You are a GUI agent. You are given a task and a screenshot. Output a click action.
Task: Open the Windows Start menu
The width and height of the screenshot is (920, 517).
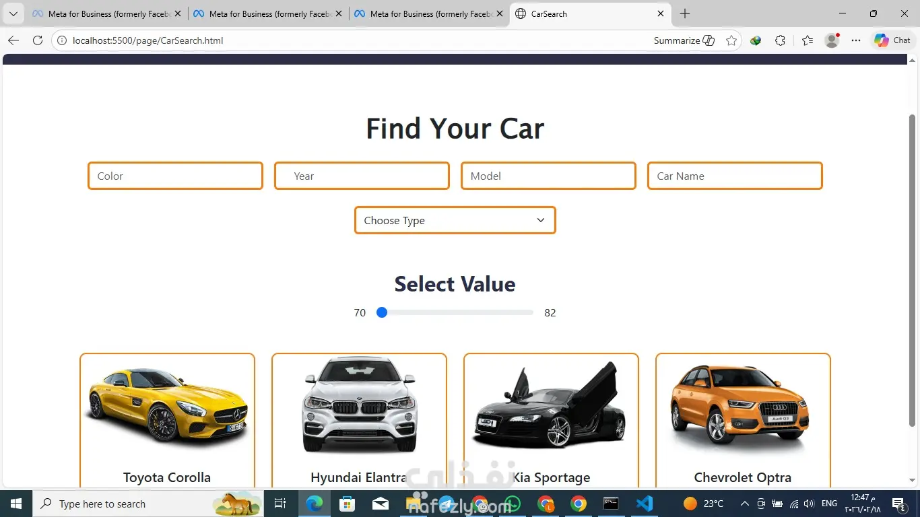(x=15, y=504)
